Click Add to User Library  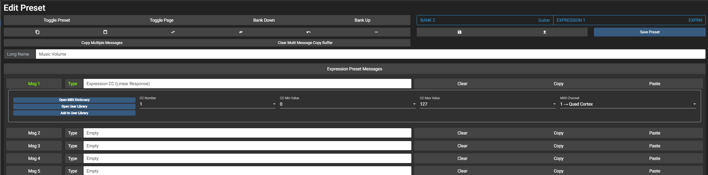click(74, 113)
